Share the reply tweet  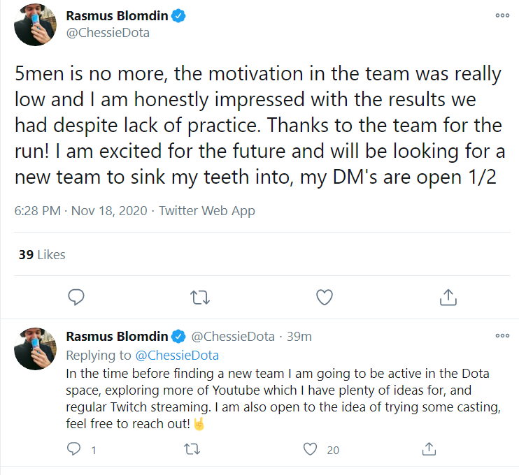coord(431,449)
